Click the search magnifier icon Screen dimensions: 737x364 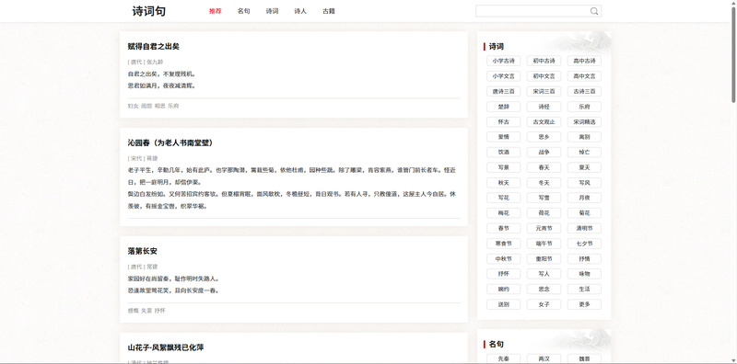click(x=594, y=11)
